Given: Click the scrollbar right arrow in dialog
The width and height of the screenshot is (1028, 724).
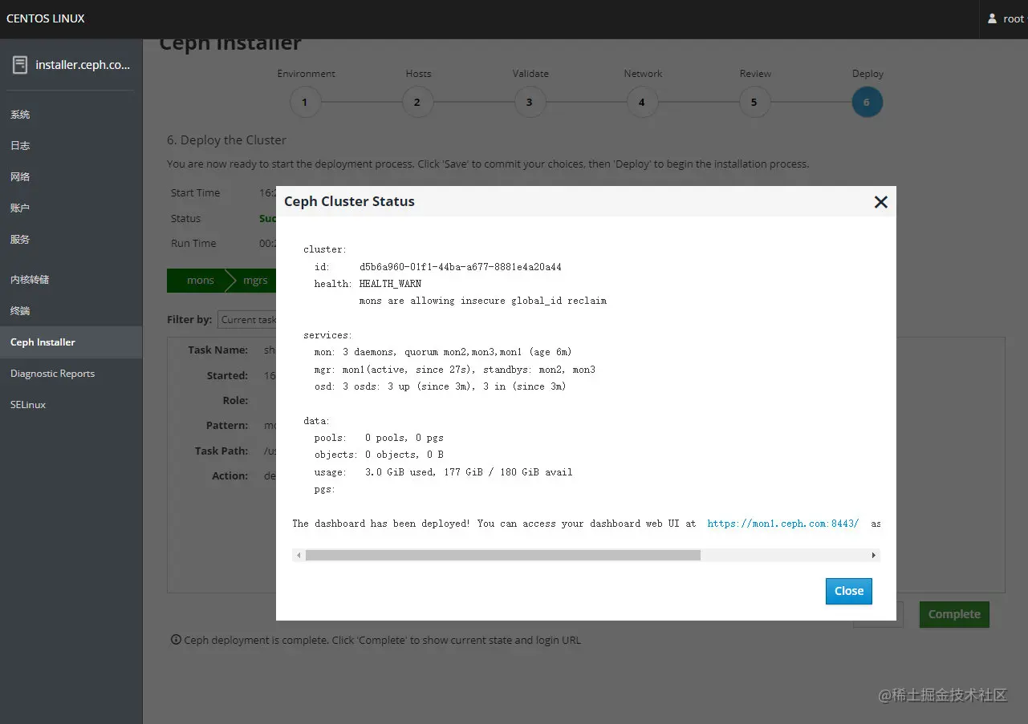Looking at the screenshot, I should coord(874,555).
